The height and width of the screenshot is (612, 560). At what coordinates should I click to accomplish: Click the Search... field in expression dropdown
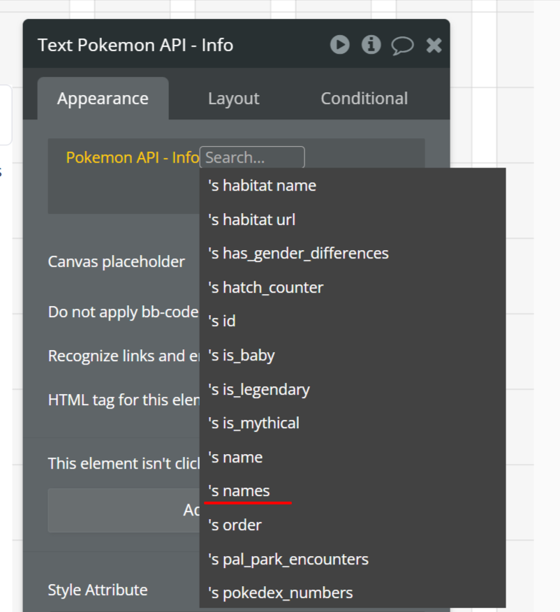[x=252, y=157]
